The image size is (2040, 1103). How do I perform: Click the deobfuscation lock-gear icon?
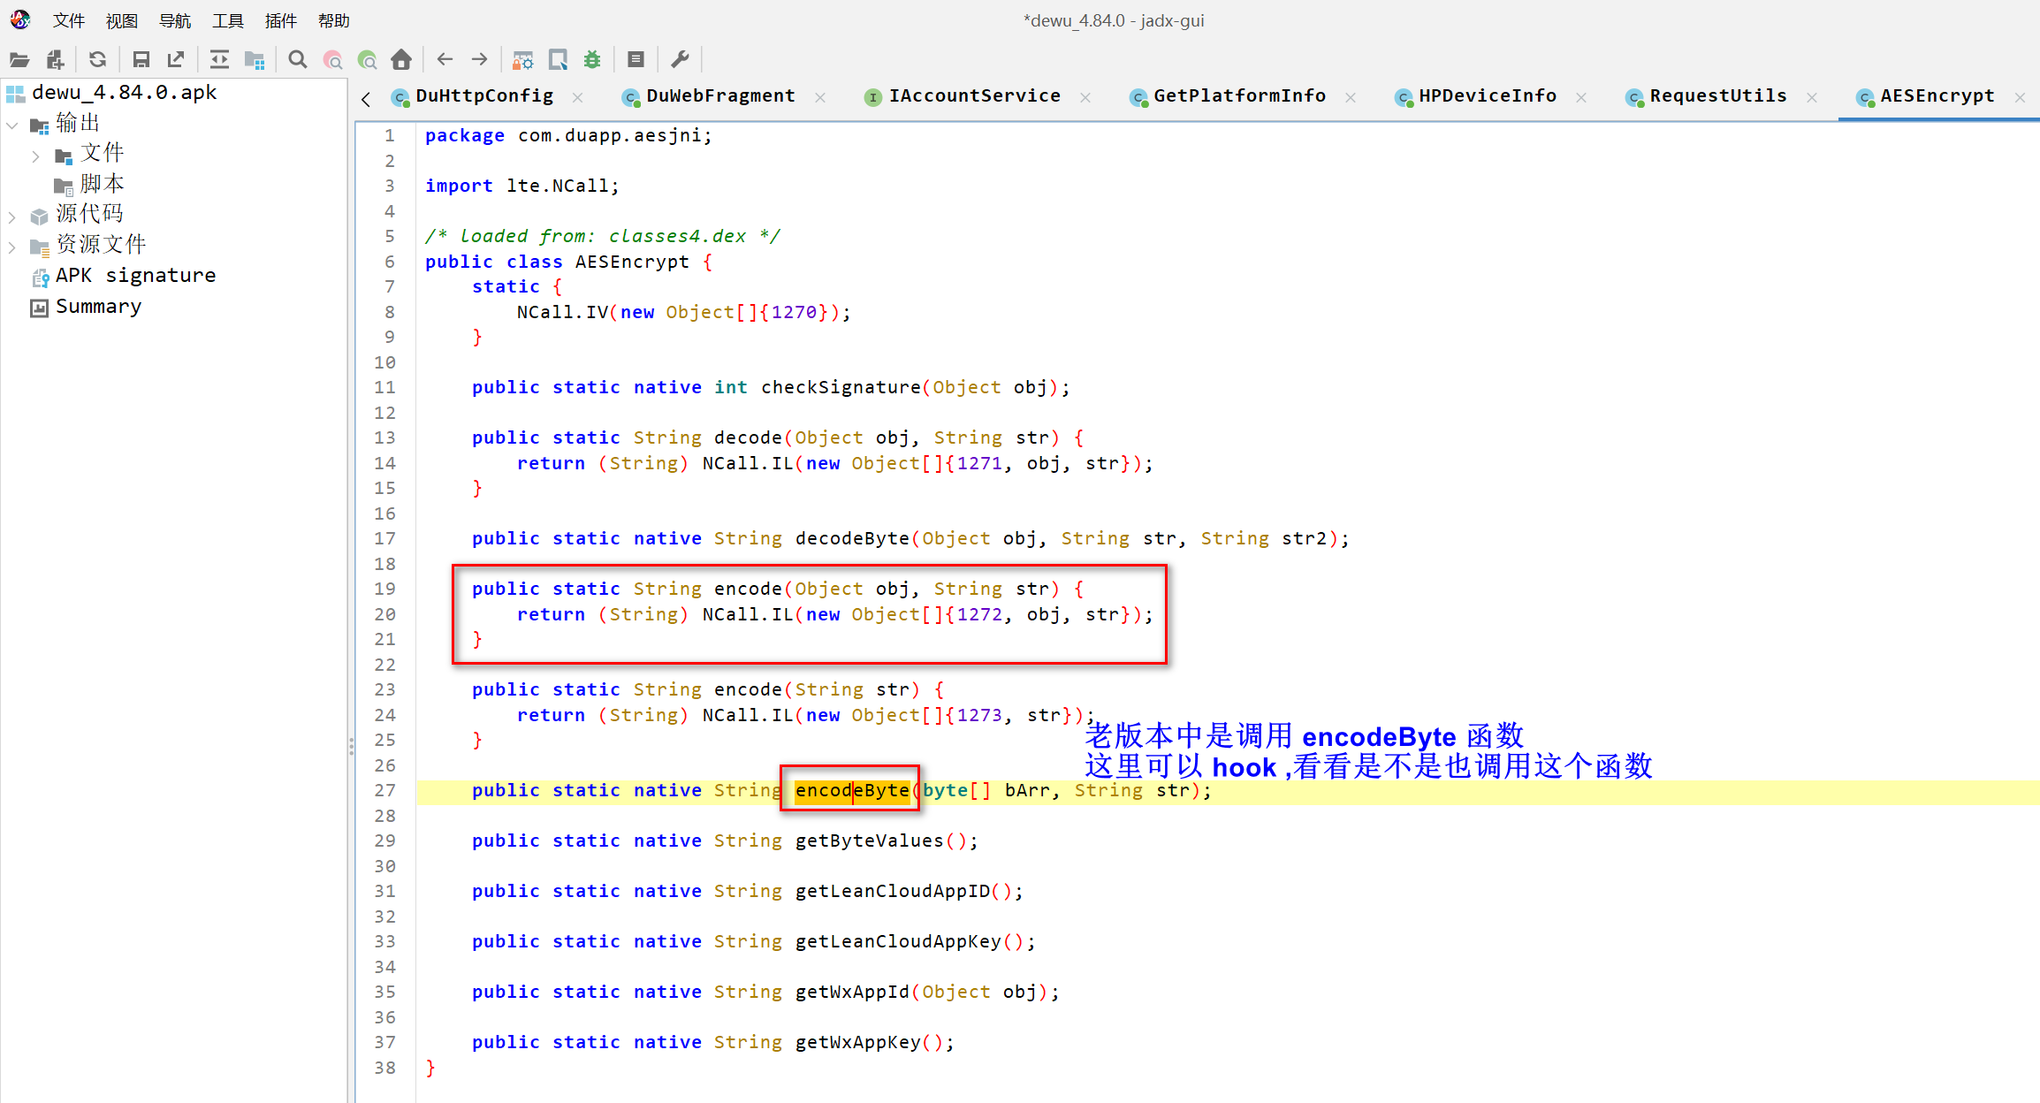coord(523,60)
